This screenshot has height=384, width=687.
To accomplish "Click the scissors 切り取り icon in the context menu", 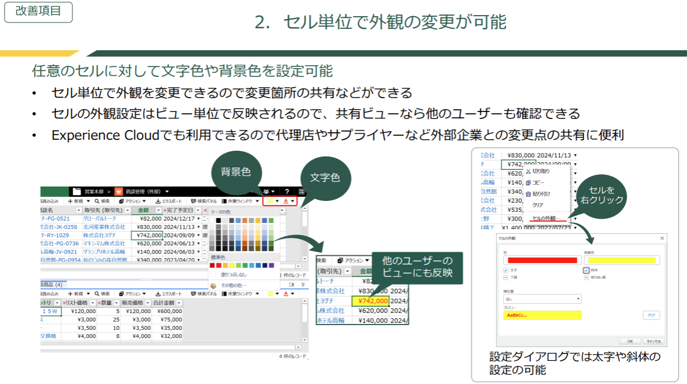I will 528,171.
